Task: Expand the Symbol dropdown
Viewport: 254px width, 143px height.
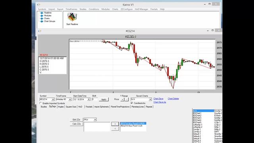Action: click(x=53, y=99)
